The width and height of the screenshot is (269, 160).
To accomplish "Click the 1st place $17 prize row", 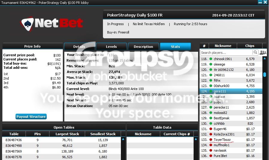I will tap(32, 74).
